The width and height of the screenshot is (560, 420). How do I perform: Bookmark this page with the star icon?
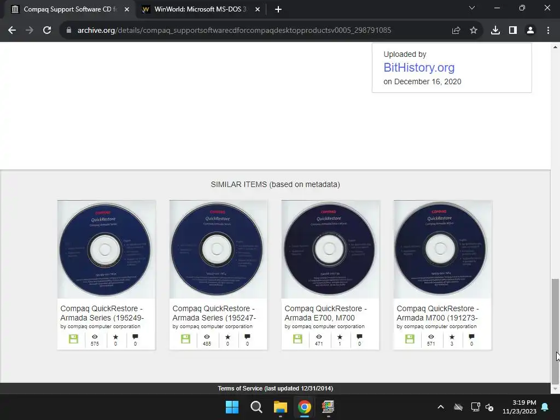click(474, 31)
